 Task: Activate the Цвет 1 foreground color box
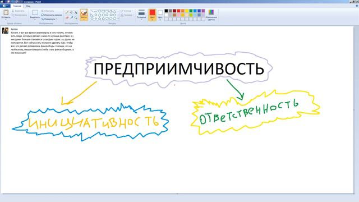click(152, 15)
